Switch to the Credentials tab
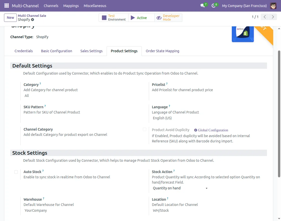 (24, 51)
